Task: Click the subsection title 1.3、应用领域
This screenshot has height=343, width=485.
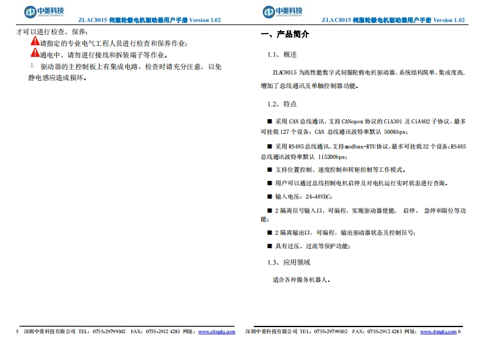Action: pyautogui.click(x=289, y=262)
